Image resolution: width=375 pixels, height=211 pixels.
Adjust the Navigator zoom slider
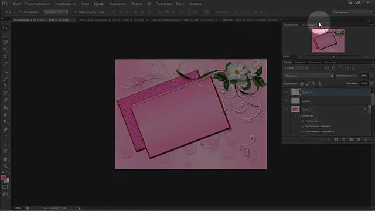point(333,57)
